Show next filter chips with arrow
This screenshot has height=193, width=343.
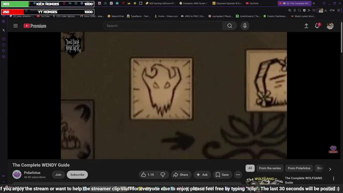click(330, 169)
